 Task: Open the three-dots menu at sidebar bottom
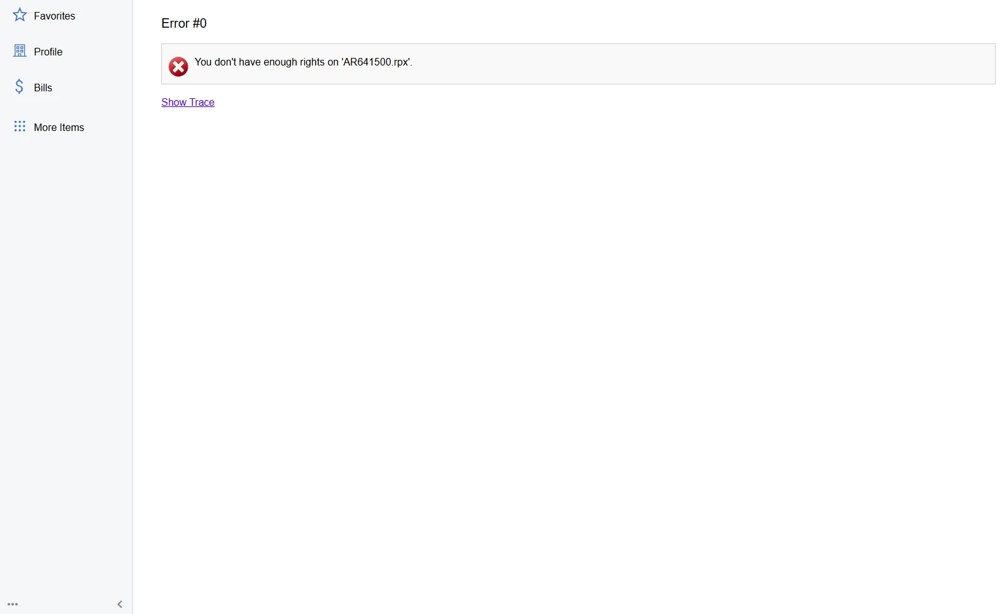pyautogui.click(x=13, y=604)
